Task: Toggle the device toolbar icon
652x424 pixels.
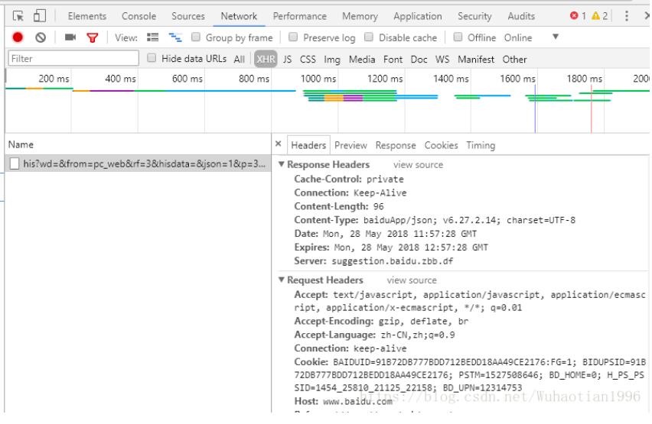Action: 40,16
